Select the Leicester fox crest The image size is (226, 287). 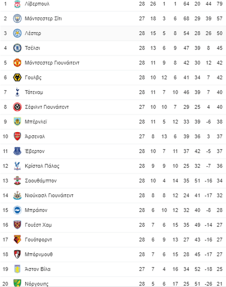coord(17,33)
